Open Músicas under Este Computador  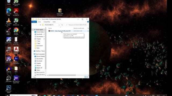click(x=38, y=66)
